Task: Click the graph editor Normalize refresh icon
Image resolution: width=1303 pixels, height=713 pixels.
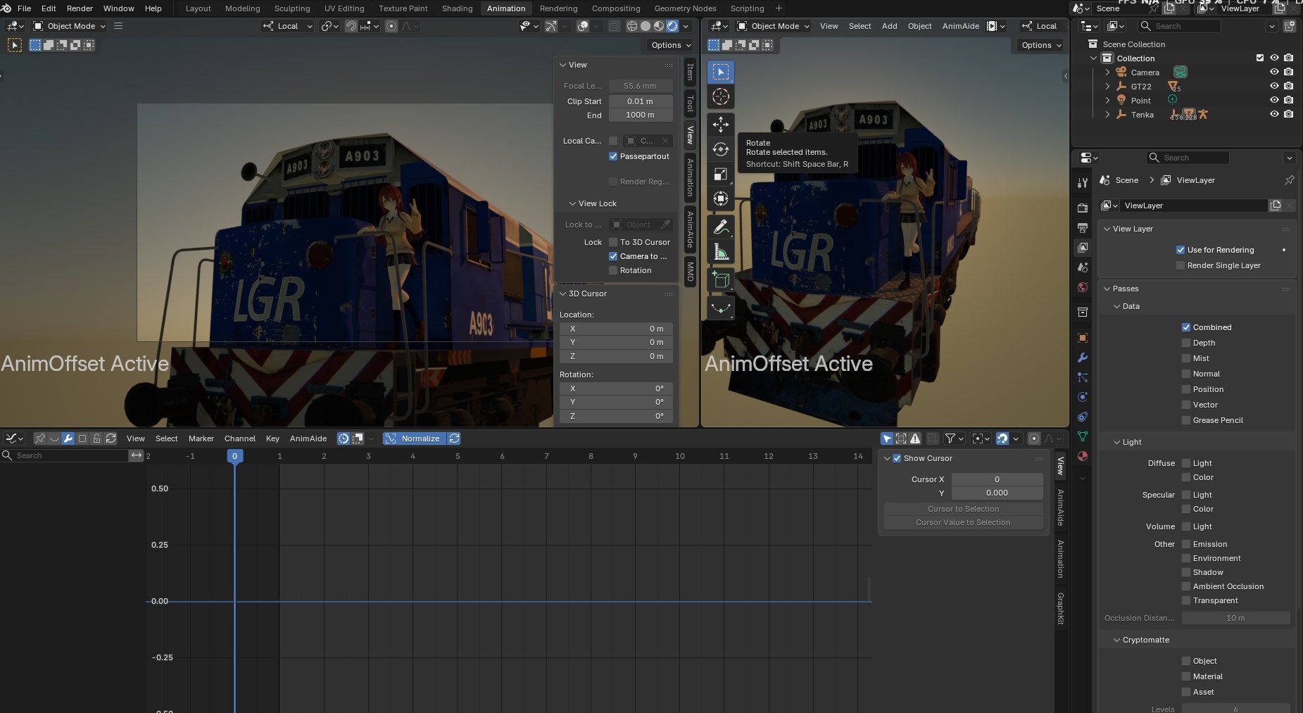Action: (x=455, y=438)
